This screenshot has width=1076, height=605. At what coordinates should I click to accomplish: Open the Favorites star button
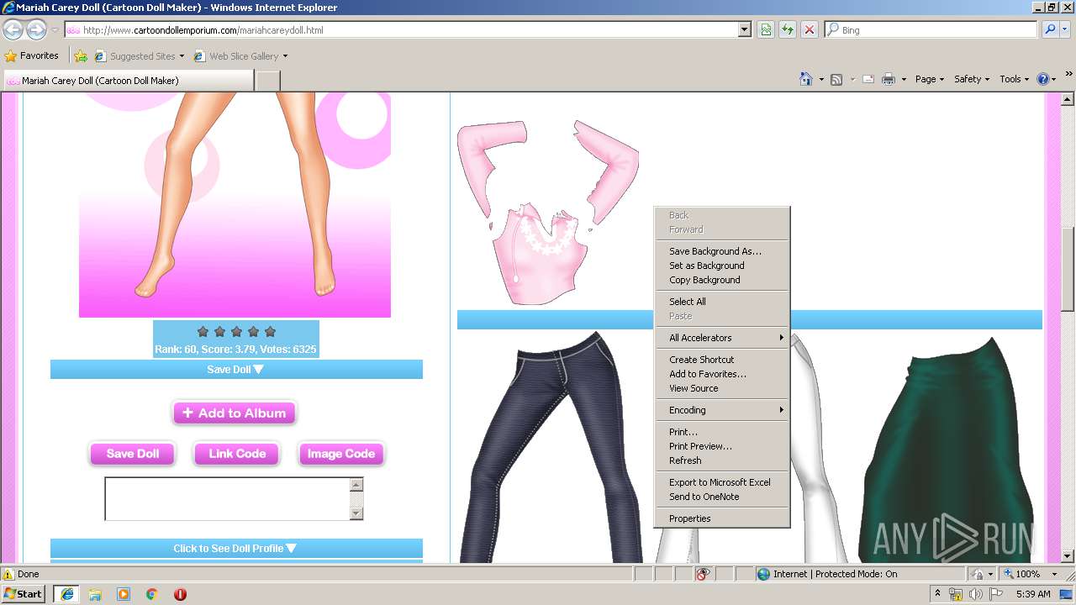[x=32, y=55]
